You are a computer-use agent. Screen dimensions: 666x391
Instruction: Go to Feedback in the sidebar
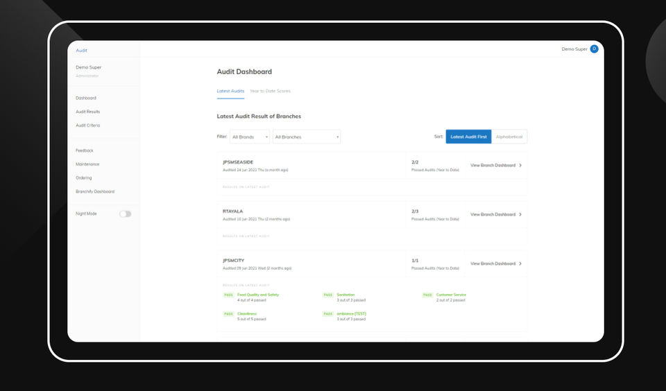pos(85,150)
